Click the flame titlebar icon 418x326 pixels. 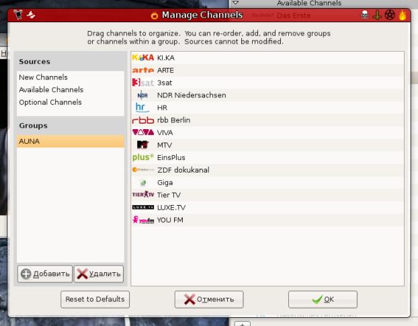[403, 15]
